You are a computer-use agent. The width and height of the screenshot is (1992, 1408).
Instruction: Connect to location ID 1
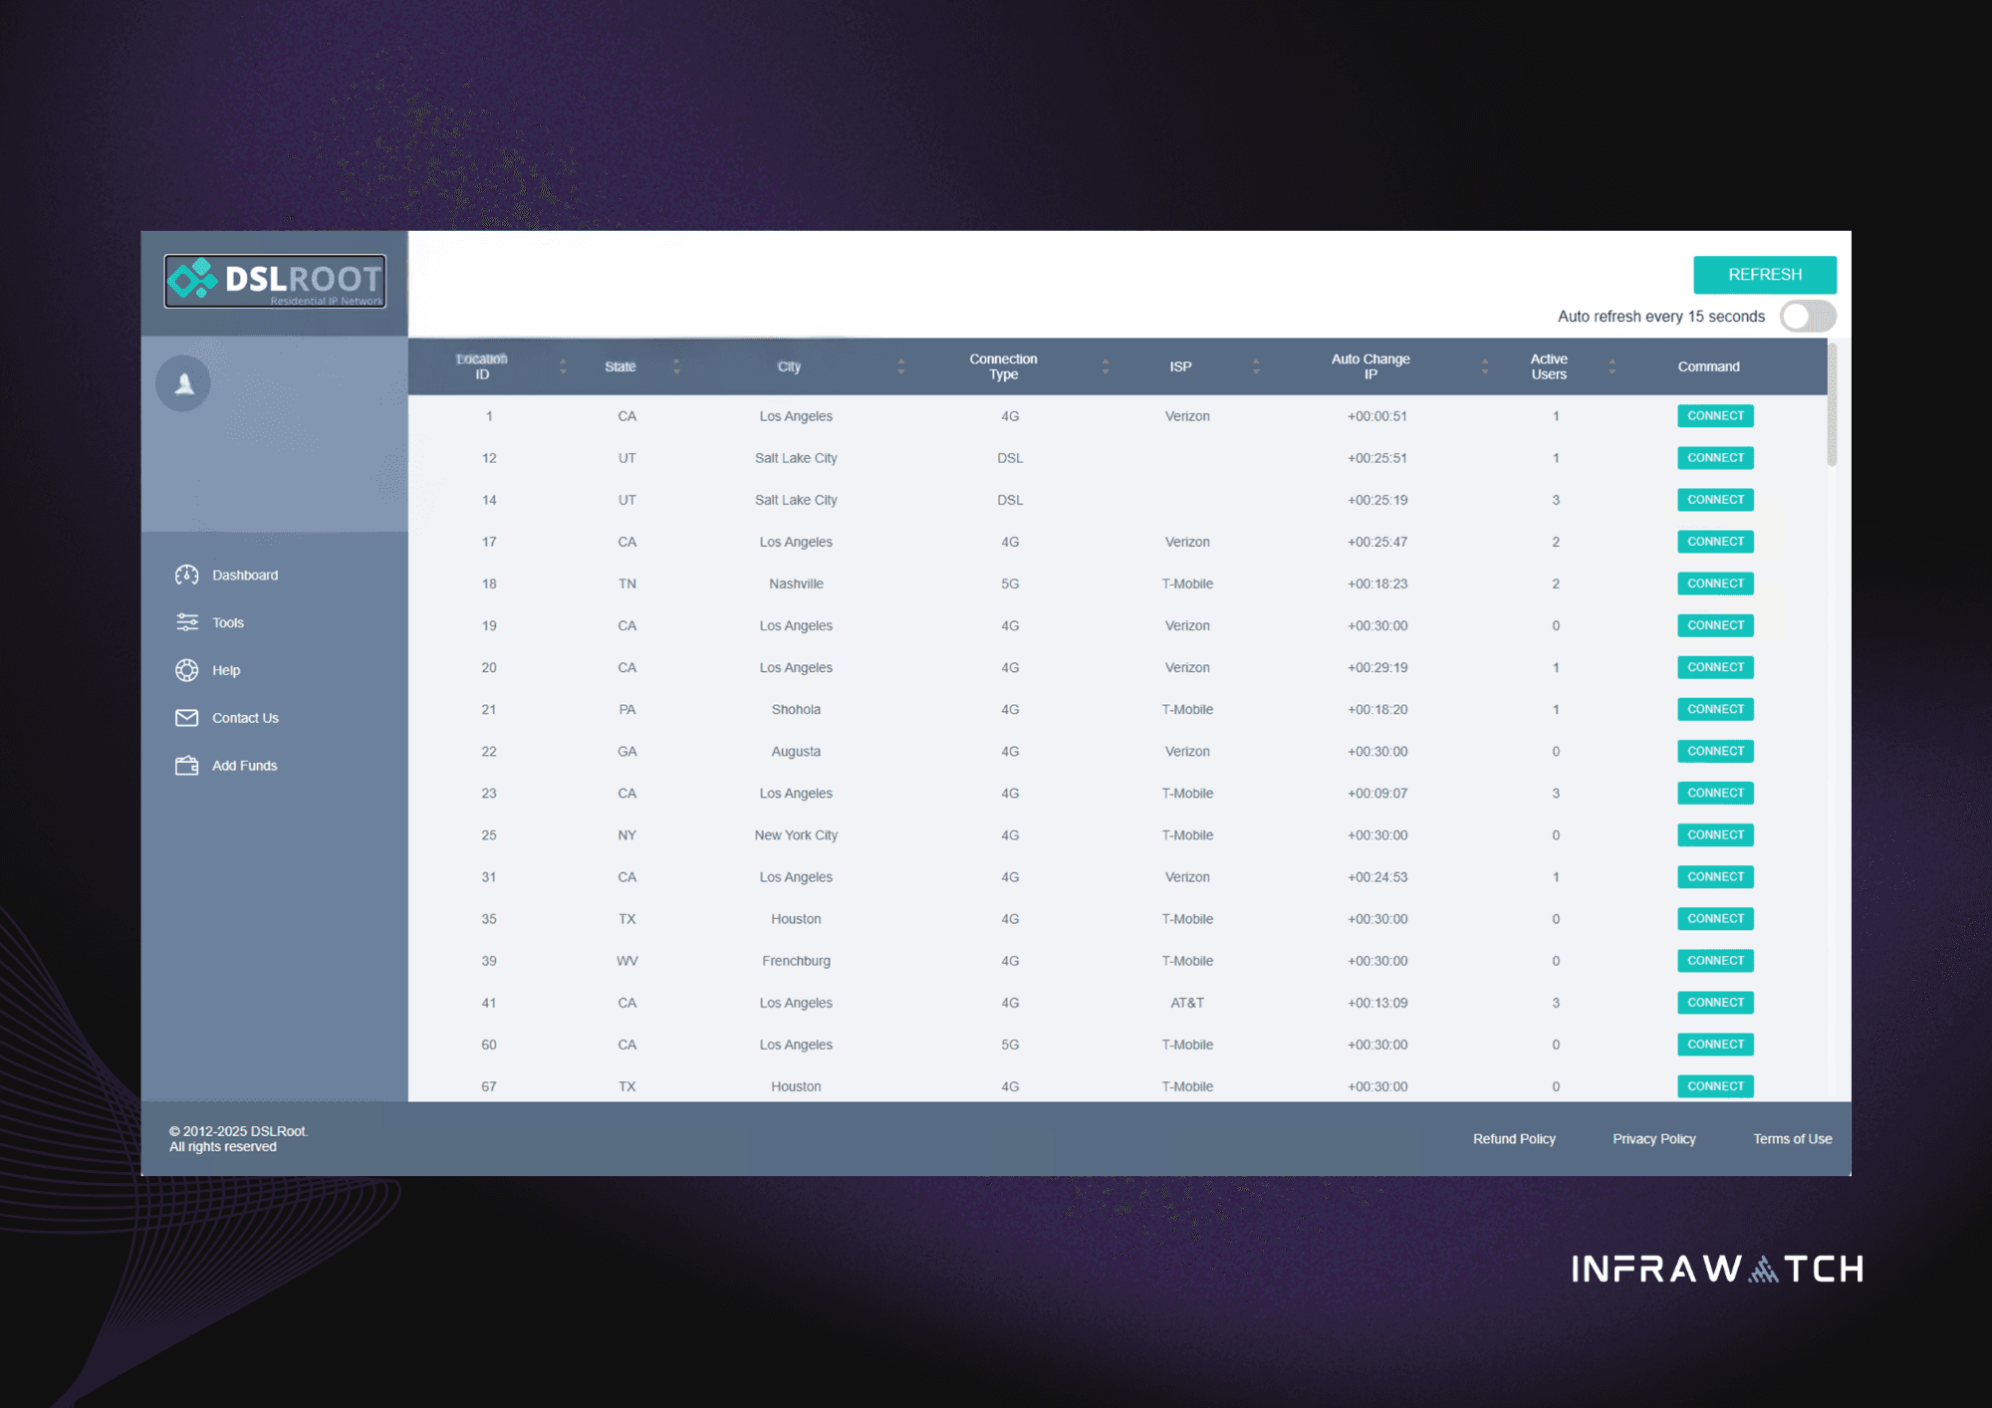tap(1715, 416)
